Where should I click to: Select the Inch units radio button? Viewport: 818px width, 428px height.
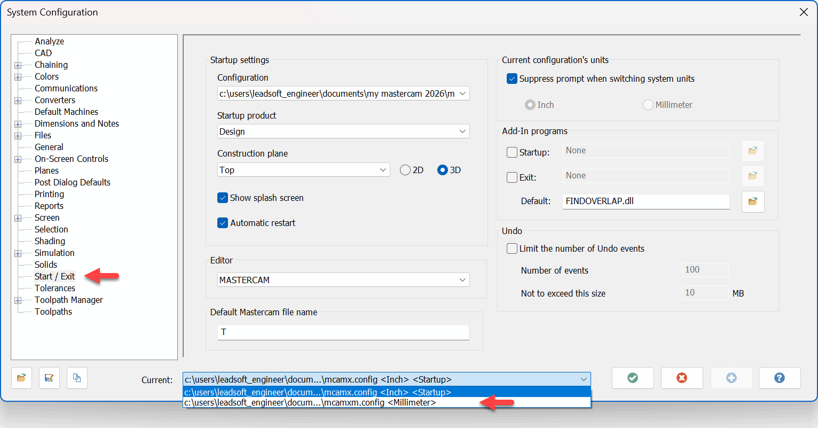(530, 105)
